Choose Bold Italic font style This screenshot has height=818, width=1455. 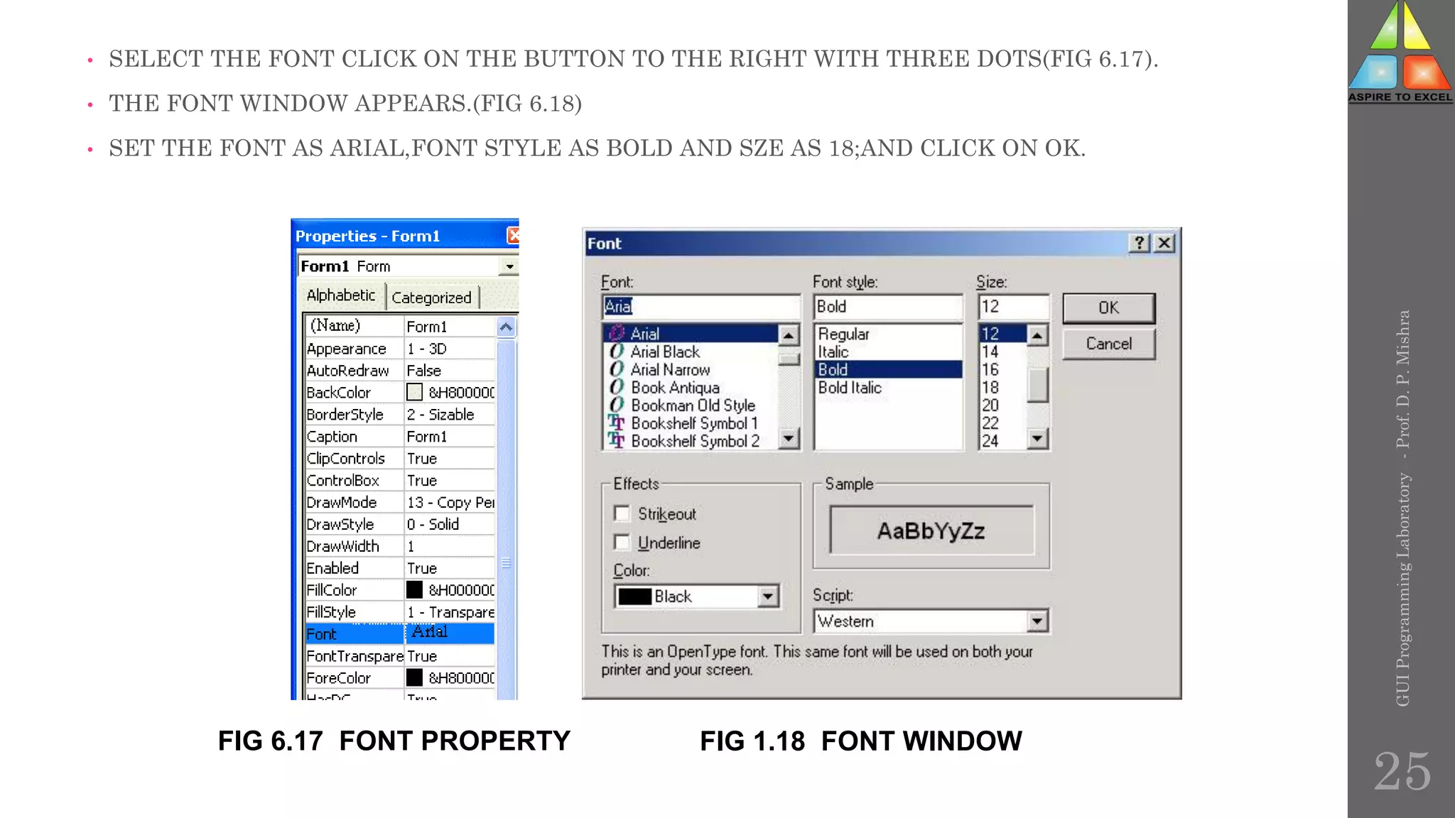(x=888, y=388)
